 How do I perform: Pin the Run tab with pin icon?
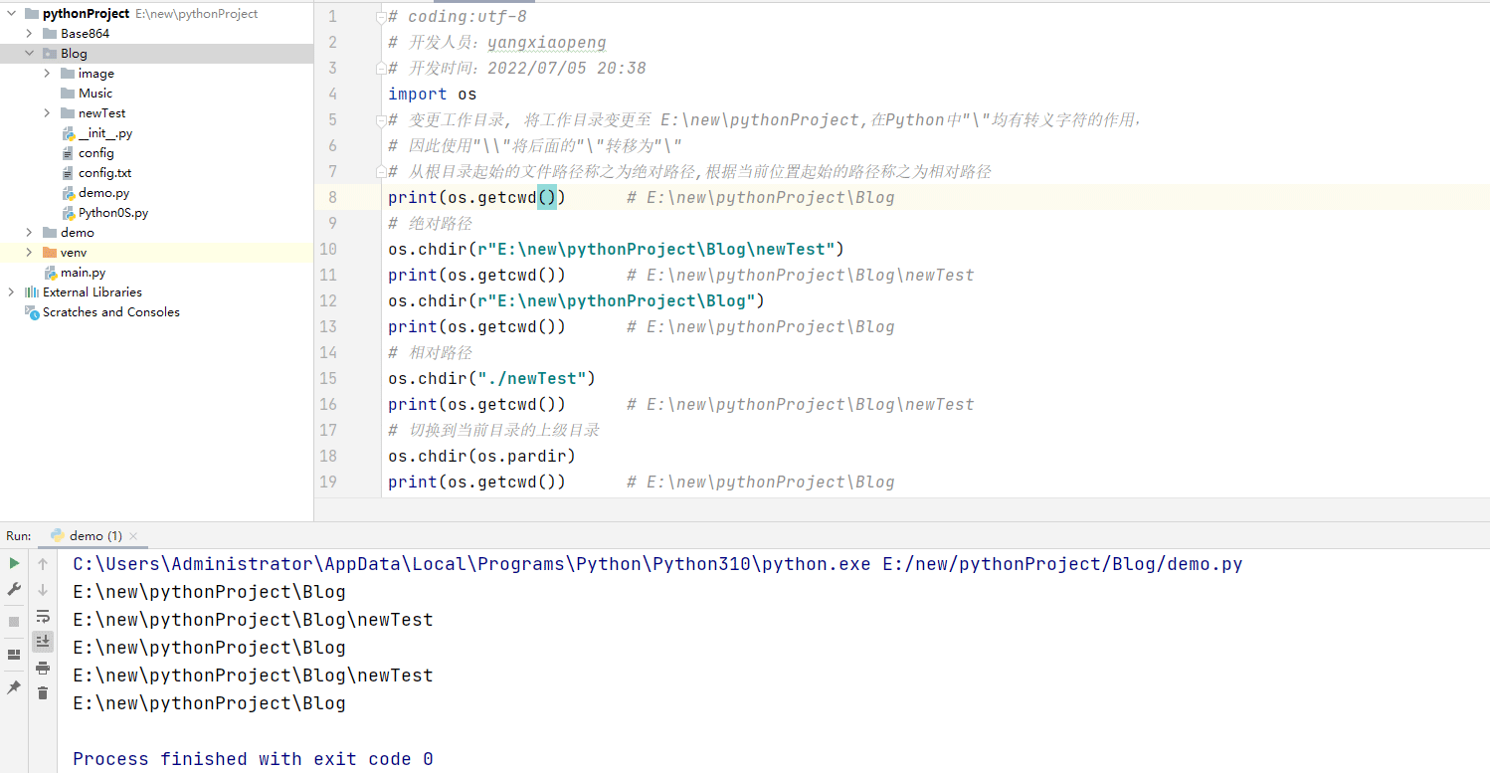(x=14, y=687)
